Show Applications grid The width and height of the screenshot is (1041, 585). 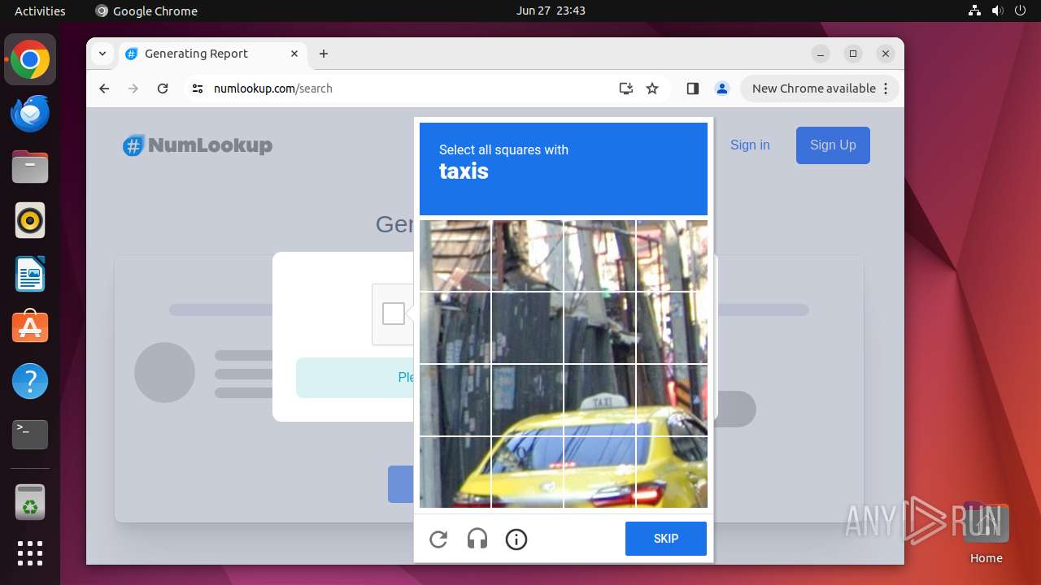pyautogui.click(x=30, y=553)
